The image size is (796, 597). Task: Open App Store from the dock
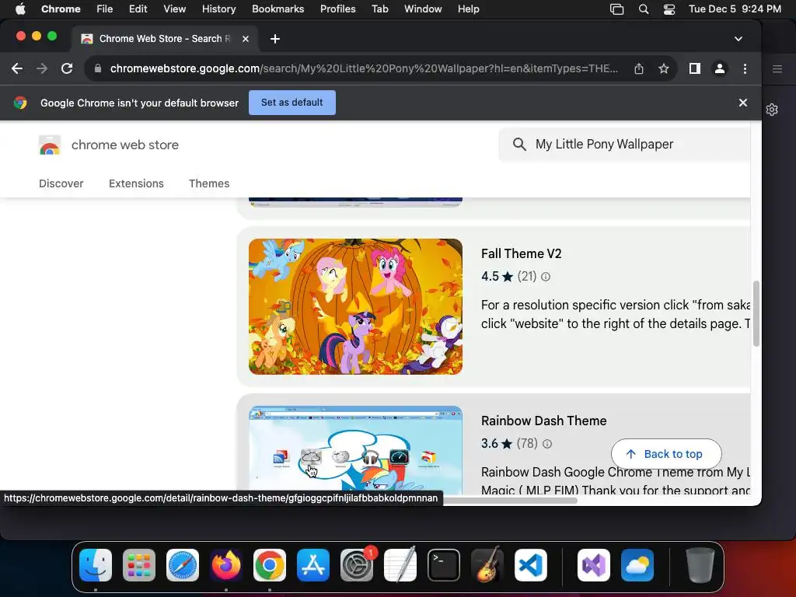tap(313, 565)
